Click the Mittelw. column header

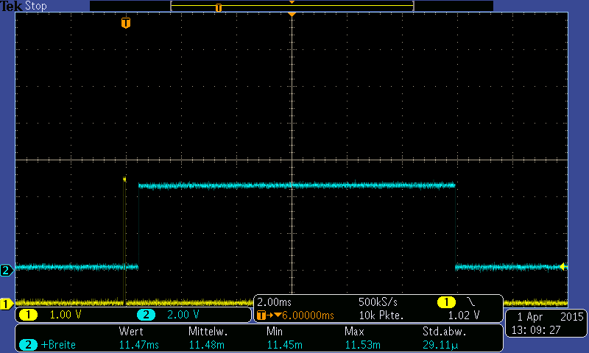click(208, 331)
